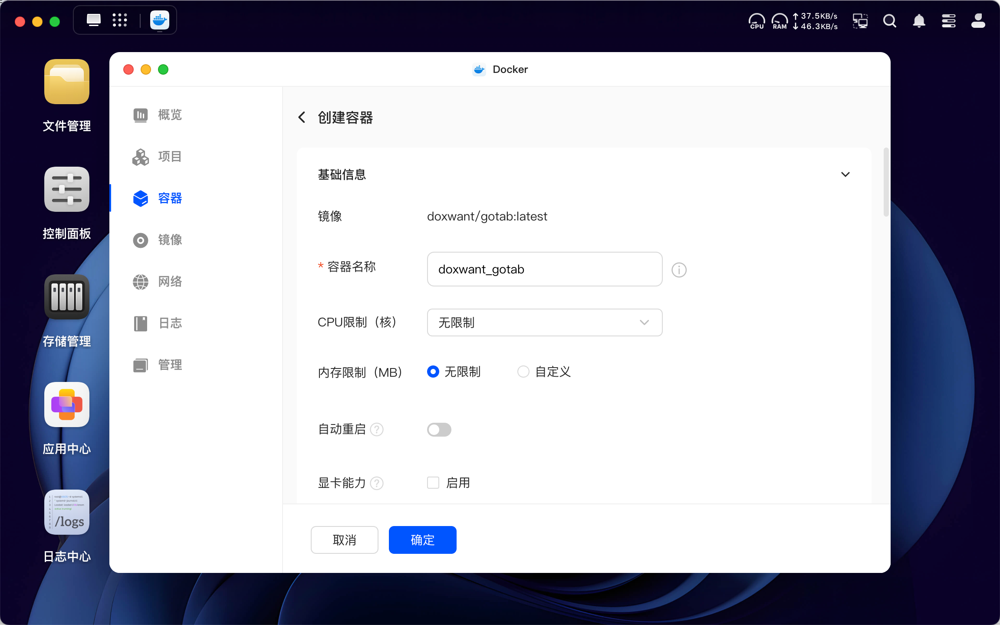Click the 容器名称 input field
The image size is (1000, 625).
[545, 269]
